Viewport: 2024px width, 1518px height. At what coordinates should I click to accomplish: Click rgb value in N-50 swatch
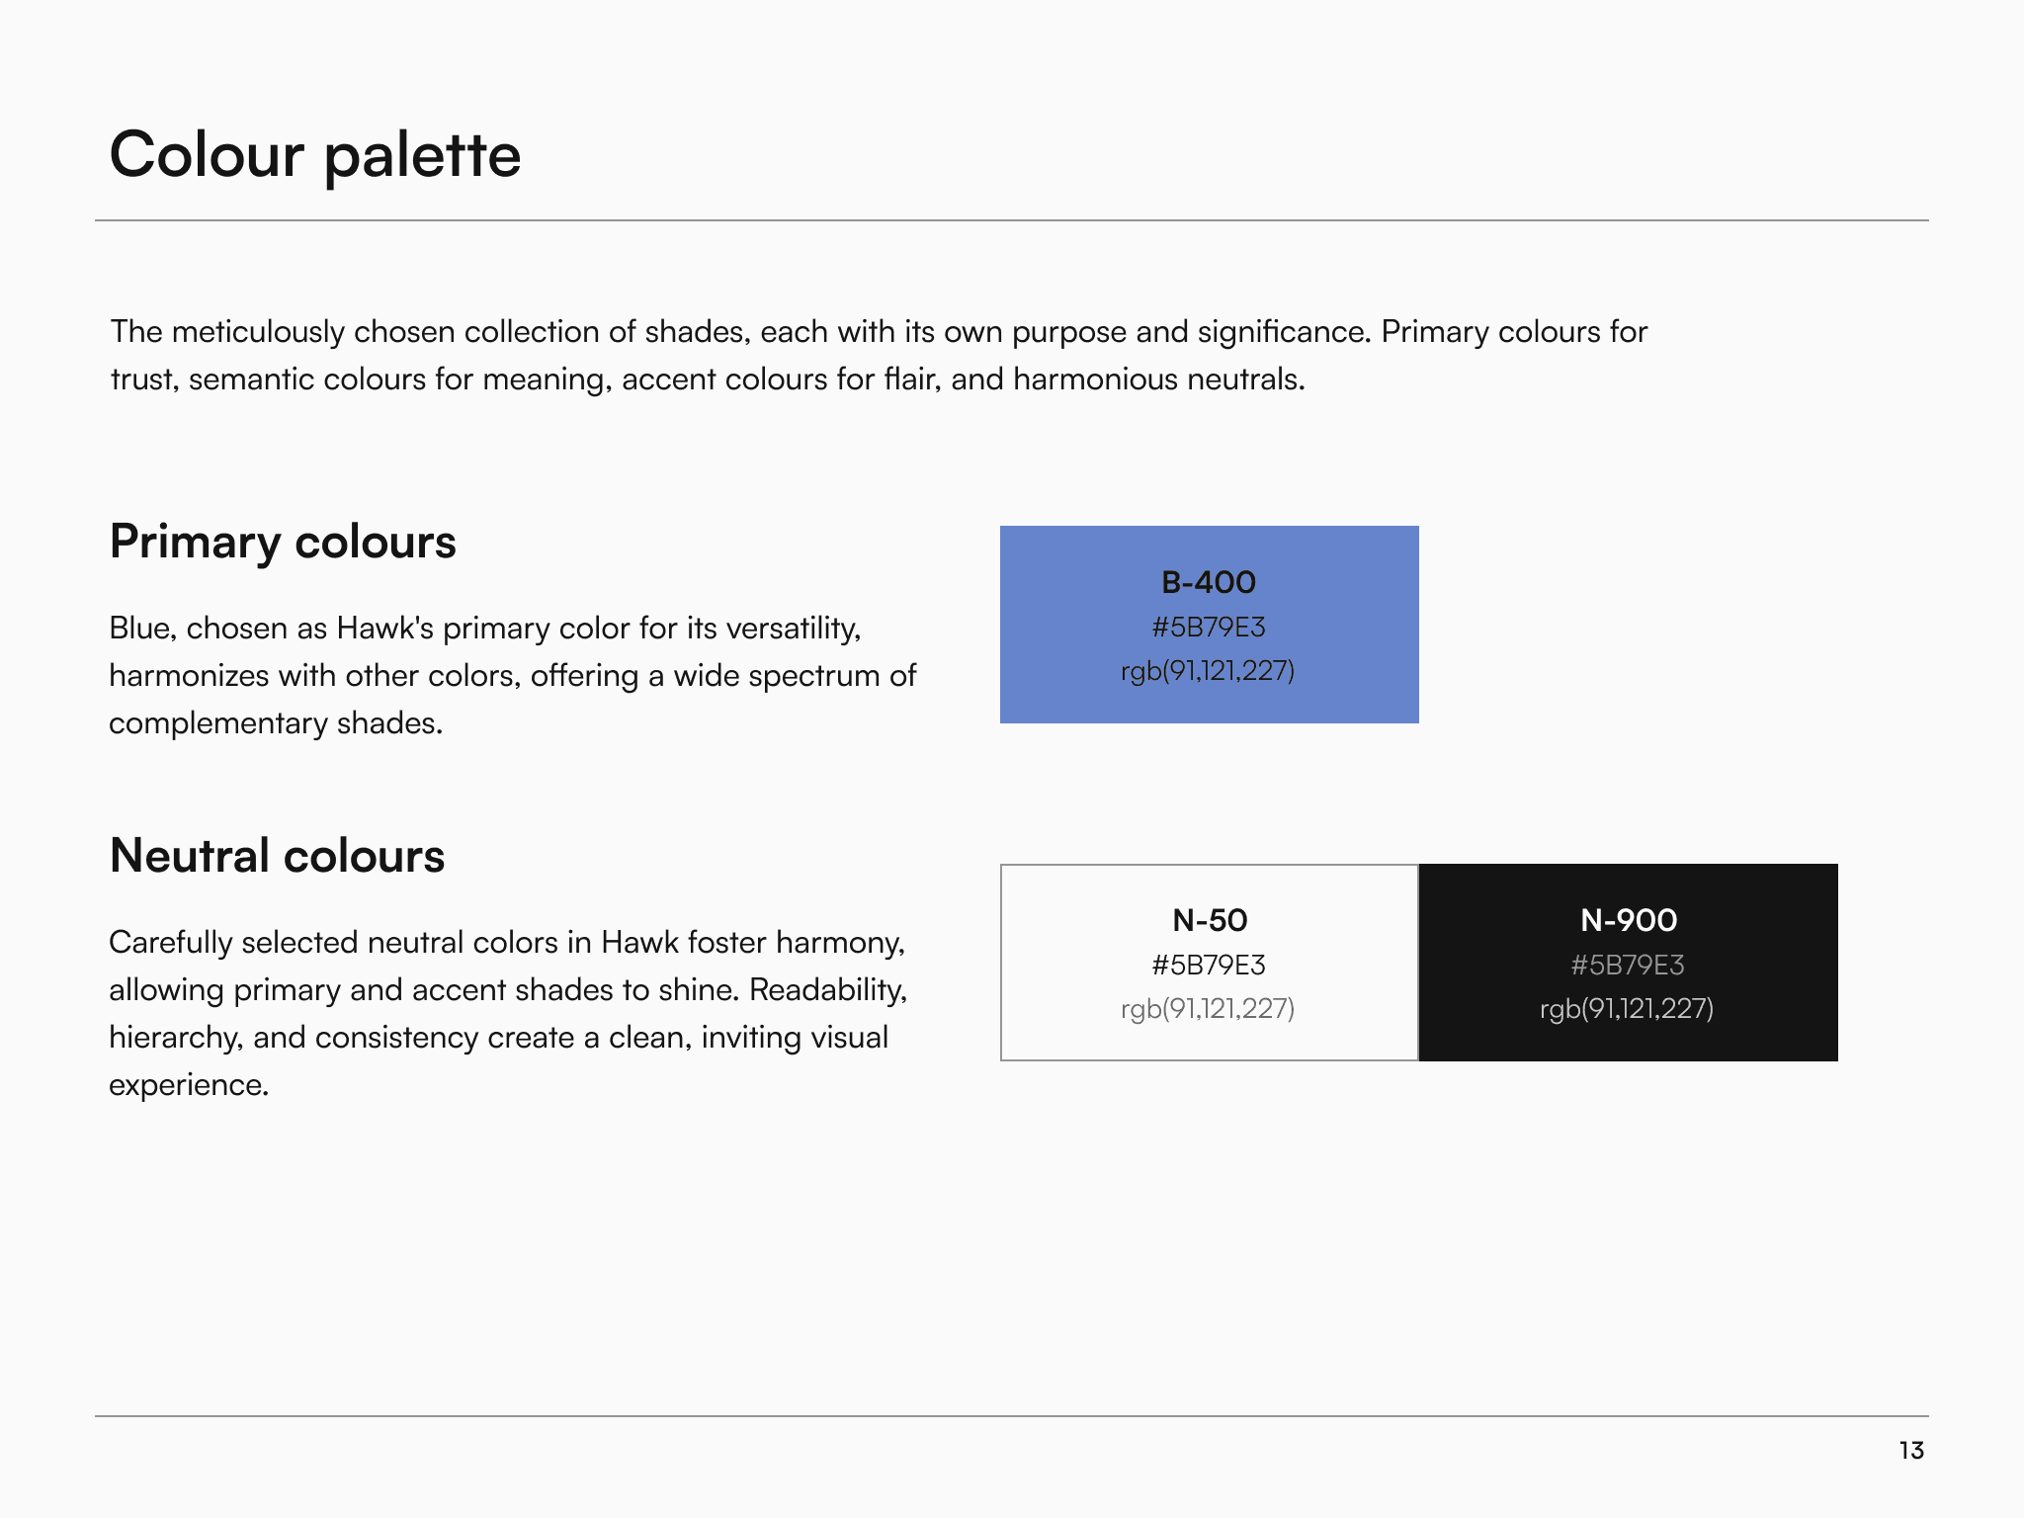(x=1208, y=1009)
